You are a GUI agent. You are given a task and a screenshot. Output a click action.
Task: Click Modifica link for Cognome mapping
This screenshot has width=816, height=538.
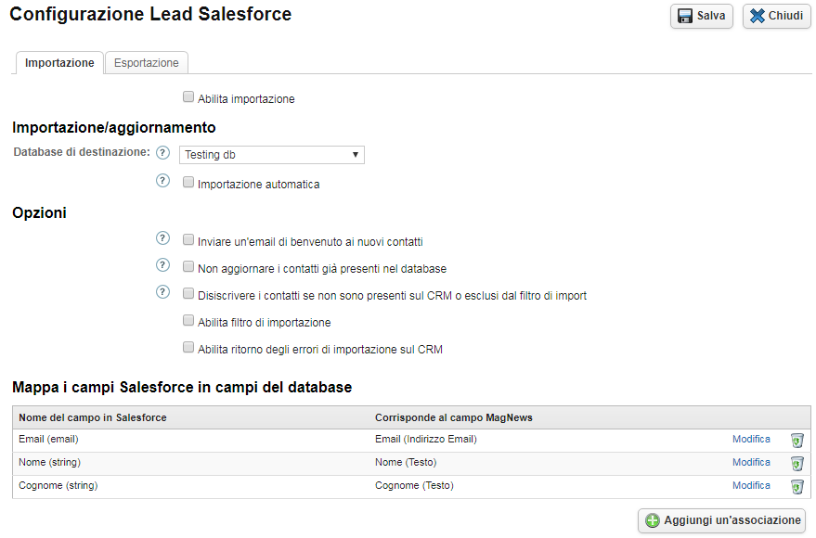tap(751, 485)
